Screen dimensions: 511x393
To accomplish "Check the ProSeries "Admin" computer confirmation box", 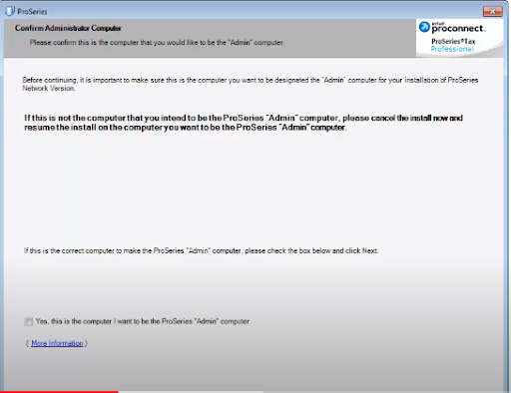I will coord(29,321).
